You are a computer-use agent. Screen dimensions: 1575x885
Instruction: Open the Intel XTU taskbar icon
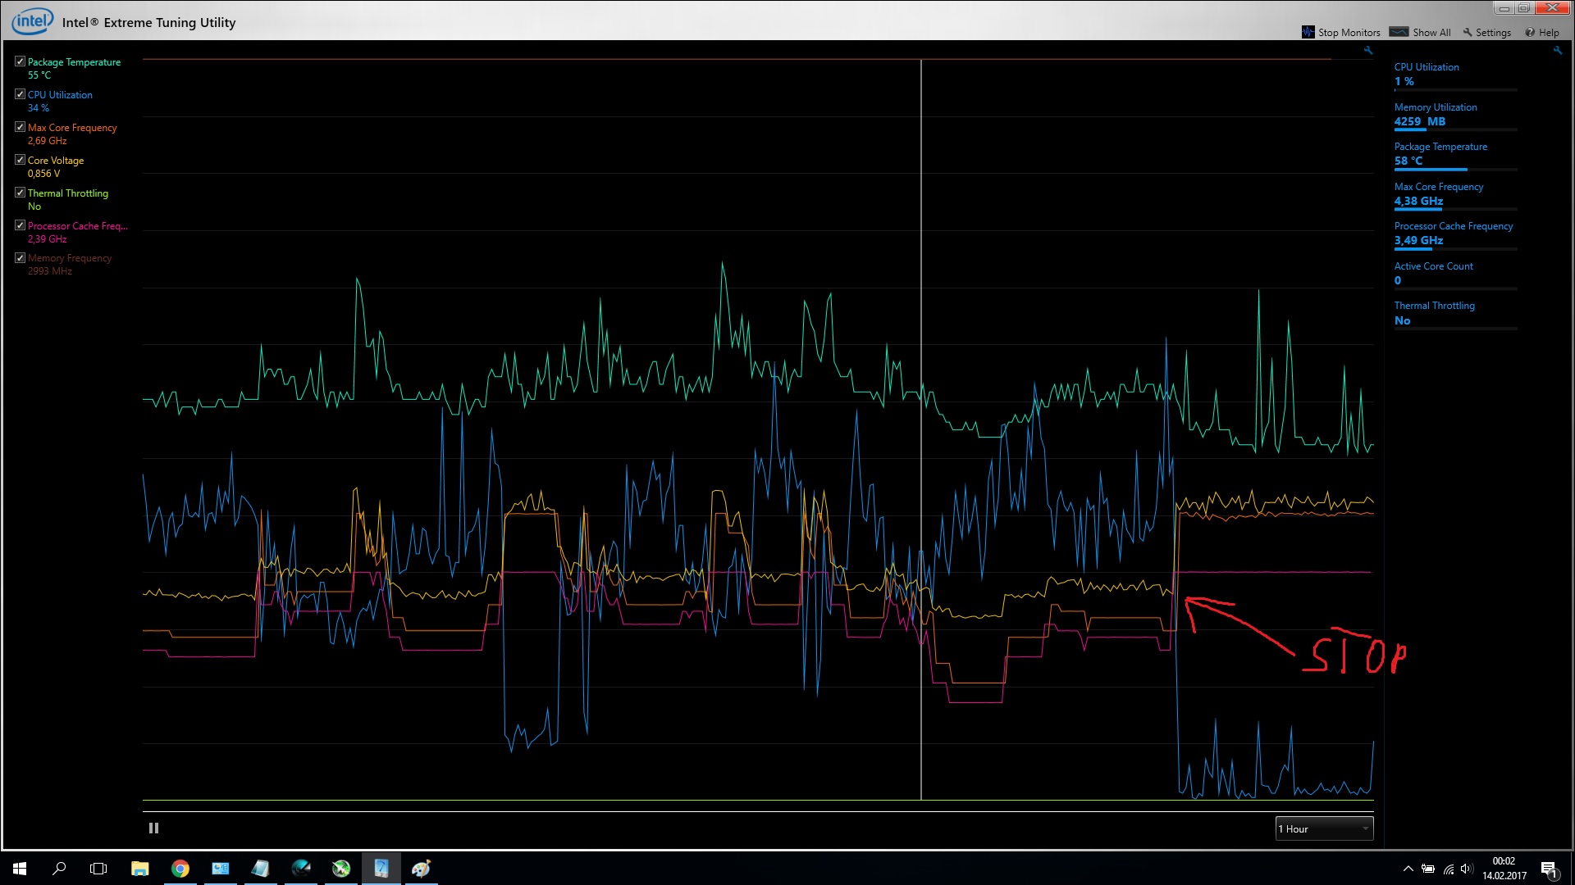[381, 869]
